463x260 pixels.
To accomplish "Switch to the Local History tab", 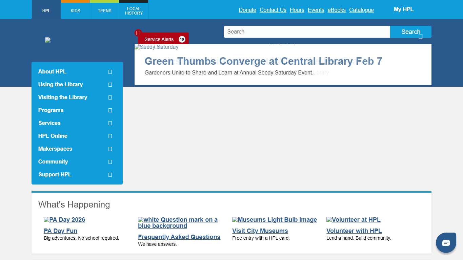I will 134,11.
